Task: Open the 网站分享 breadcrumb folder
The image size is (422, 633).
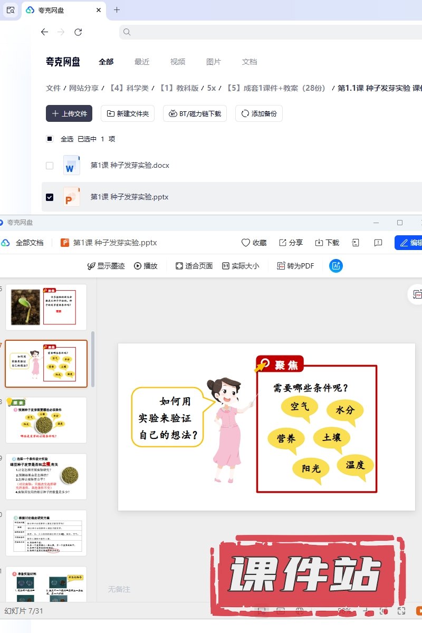Action: pos(84,88)
